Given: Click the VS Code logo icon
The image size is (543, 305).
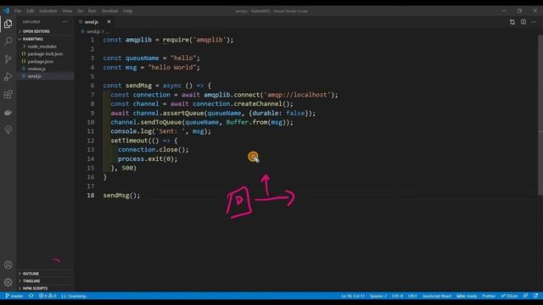Looking at the screenshot, I should click(x=6, y=11).
